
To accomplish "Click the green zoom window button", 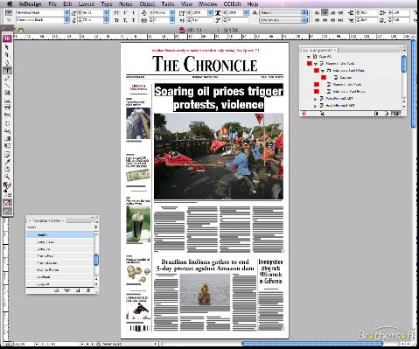I will 21,30.
